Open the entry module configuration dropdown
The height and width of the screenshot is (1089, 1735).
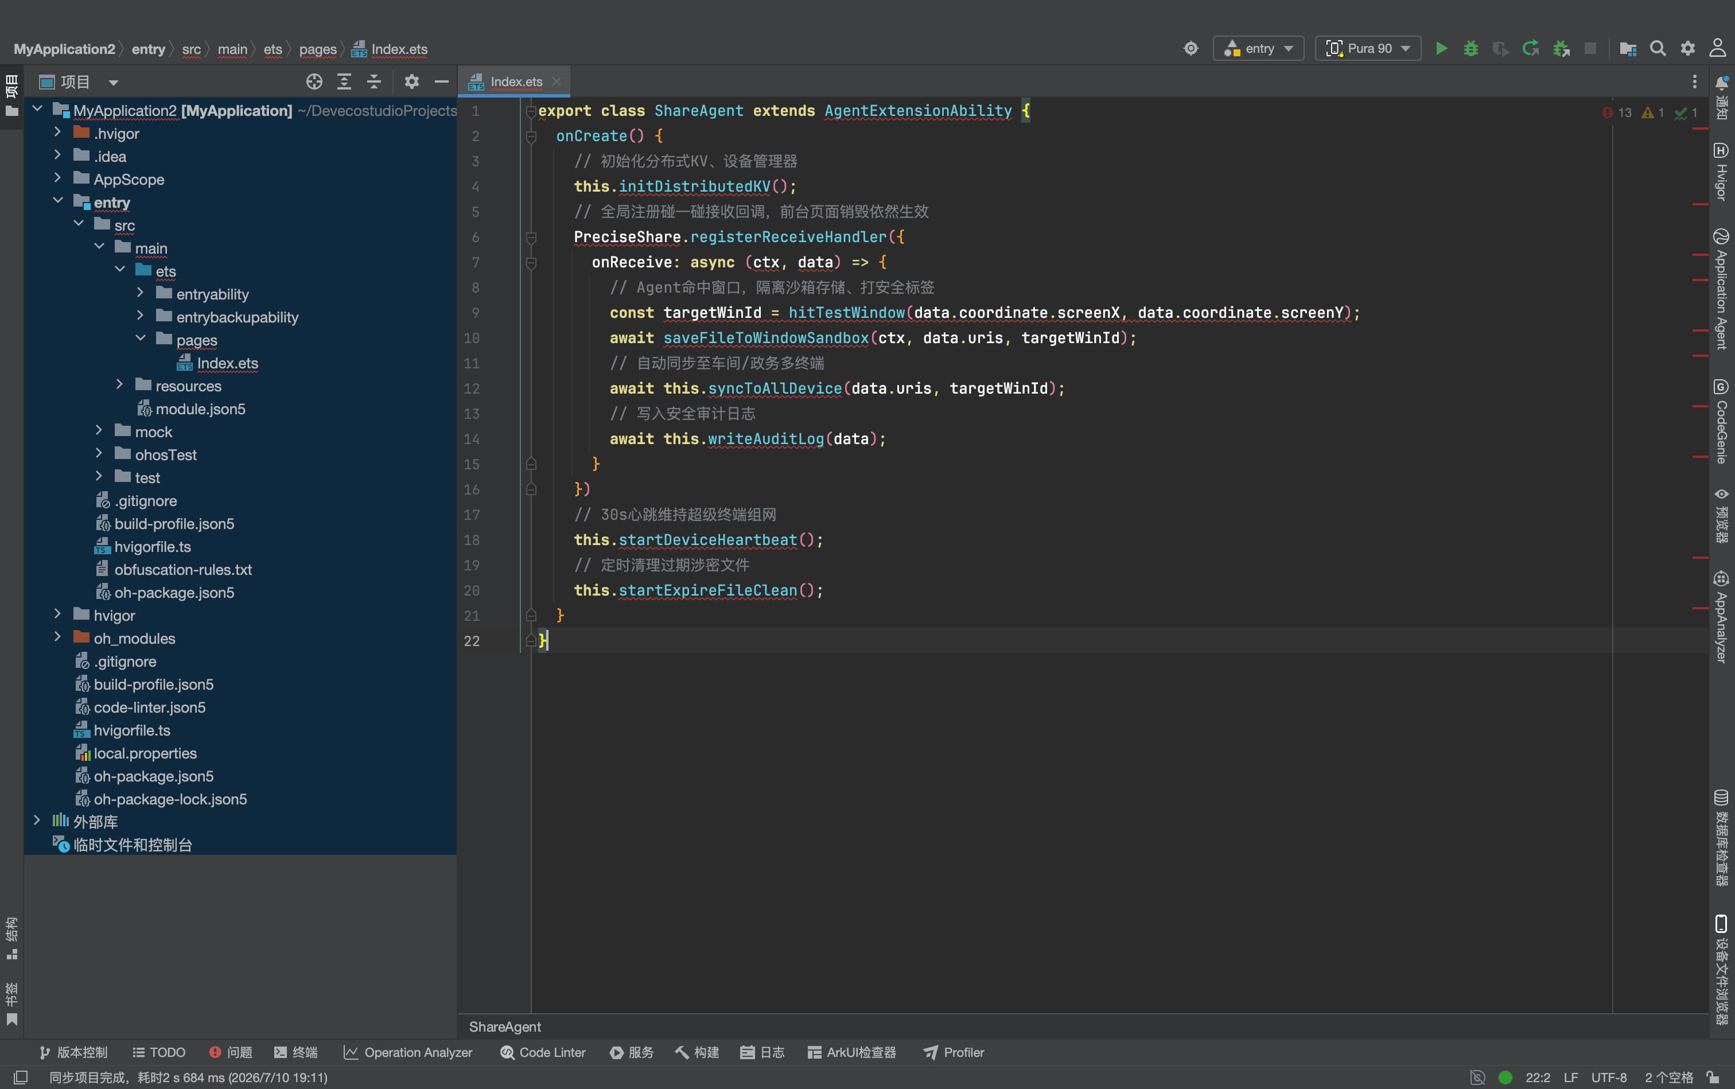click(1259, 48)
